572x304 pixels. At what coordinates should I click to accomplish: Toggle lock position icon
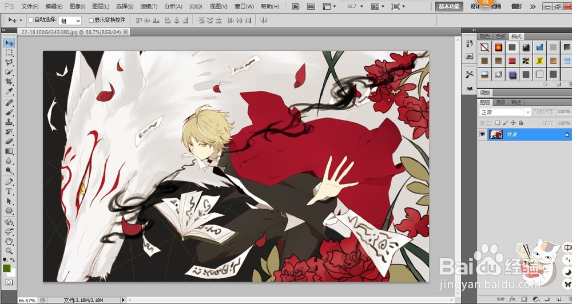coord(513,123)
